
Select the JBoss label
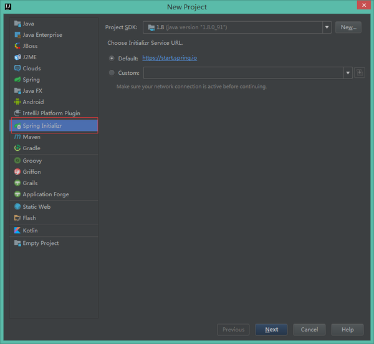pyautogui.click(x=30, y=46)
